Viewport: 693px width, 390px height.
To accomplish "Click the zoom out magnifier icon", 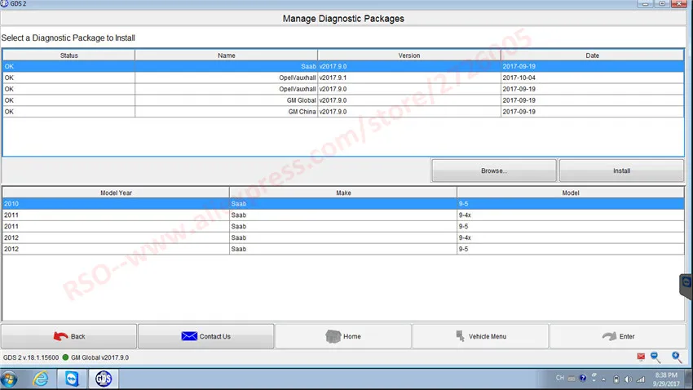I will pyautogui.click(x=655, y=357).
